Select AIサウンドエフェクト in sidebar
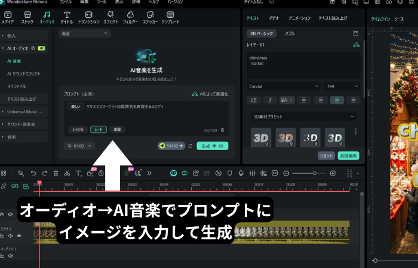 [x=24, y=74]
